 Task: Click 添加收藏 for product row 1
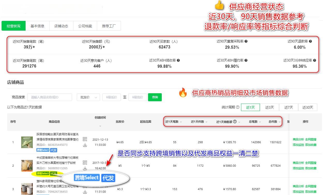[x=311, y=145]
